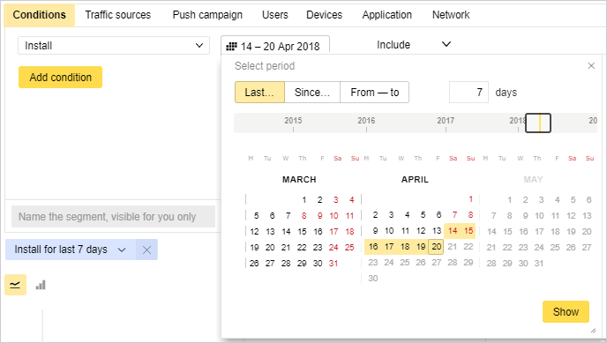This screenshot has height=343, width=607.
Task: Open the Install condition dropdown
Action: [114, 46]
